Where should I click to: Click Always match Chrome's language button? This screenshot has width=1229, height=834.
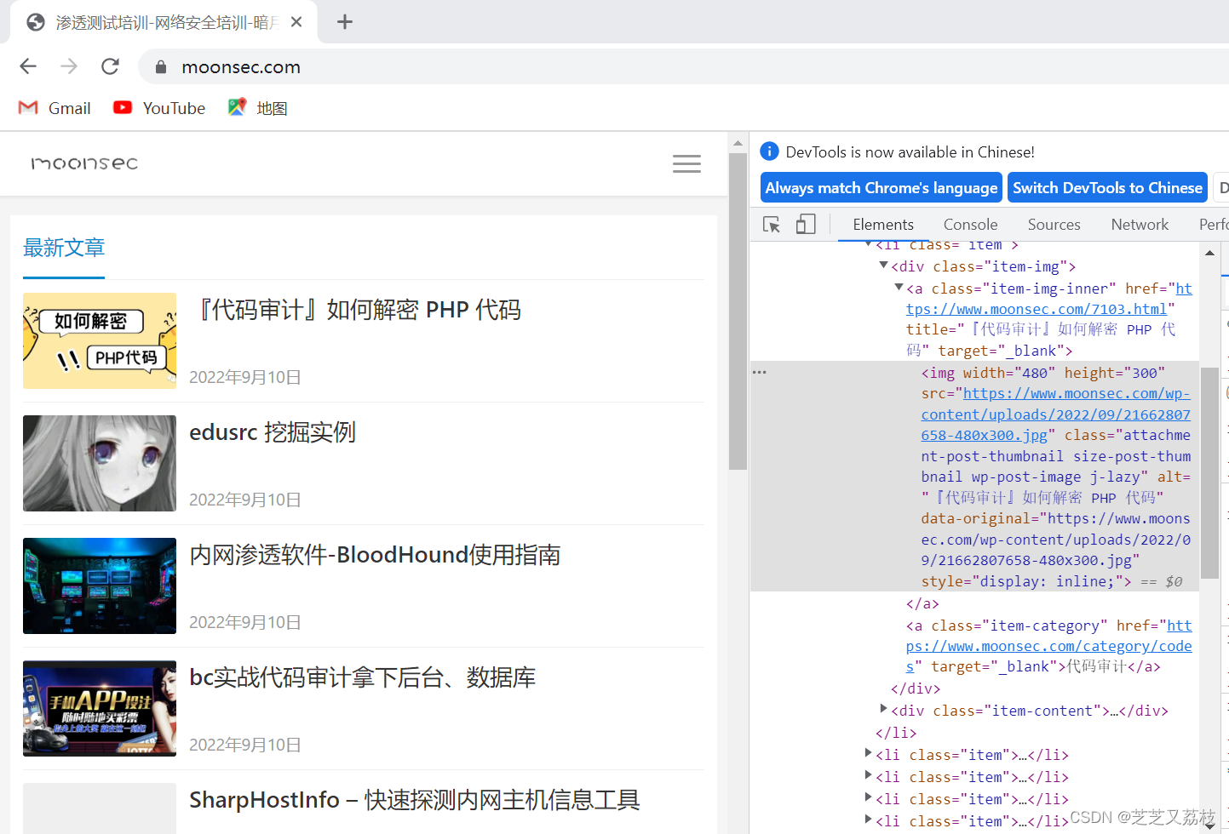881,188
